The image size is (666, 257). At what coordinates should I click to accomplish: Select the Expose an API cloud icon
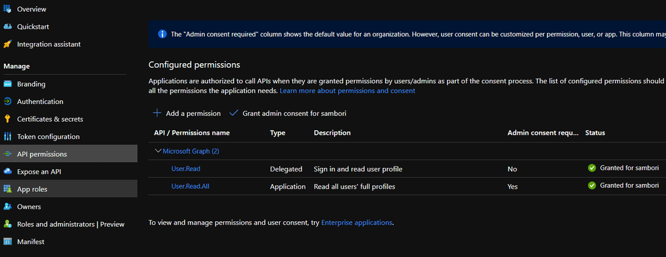pos(7,172)
